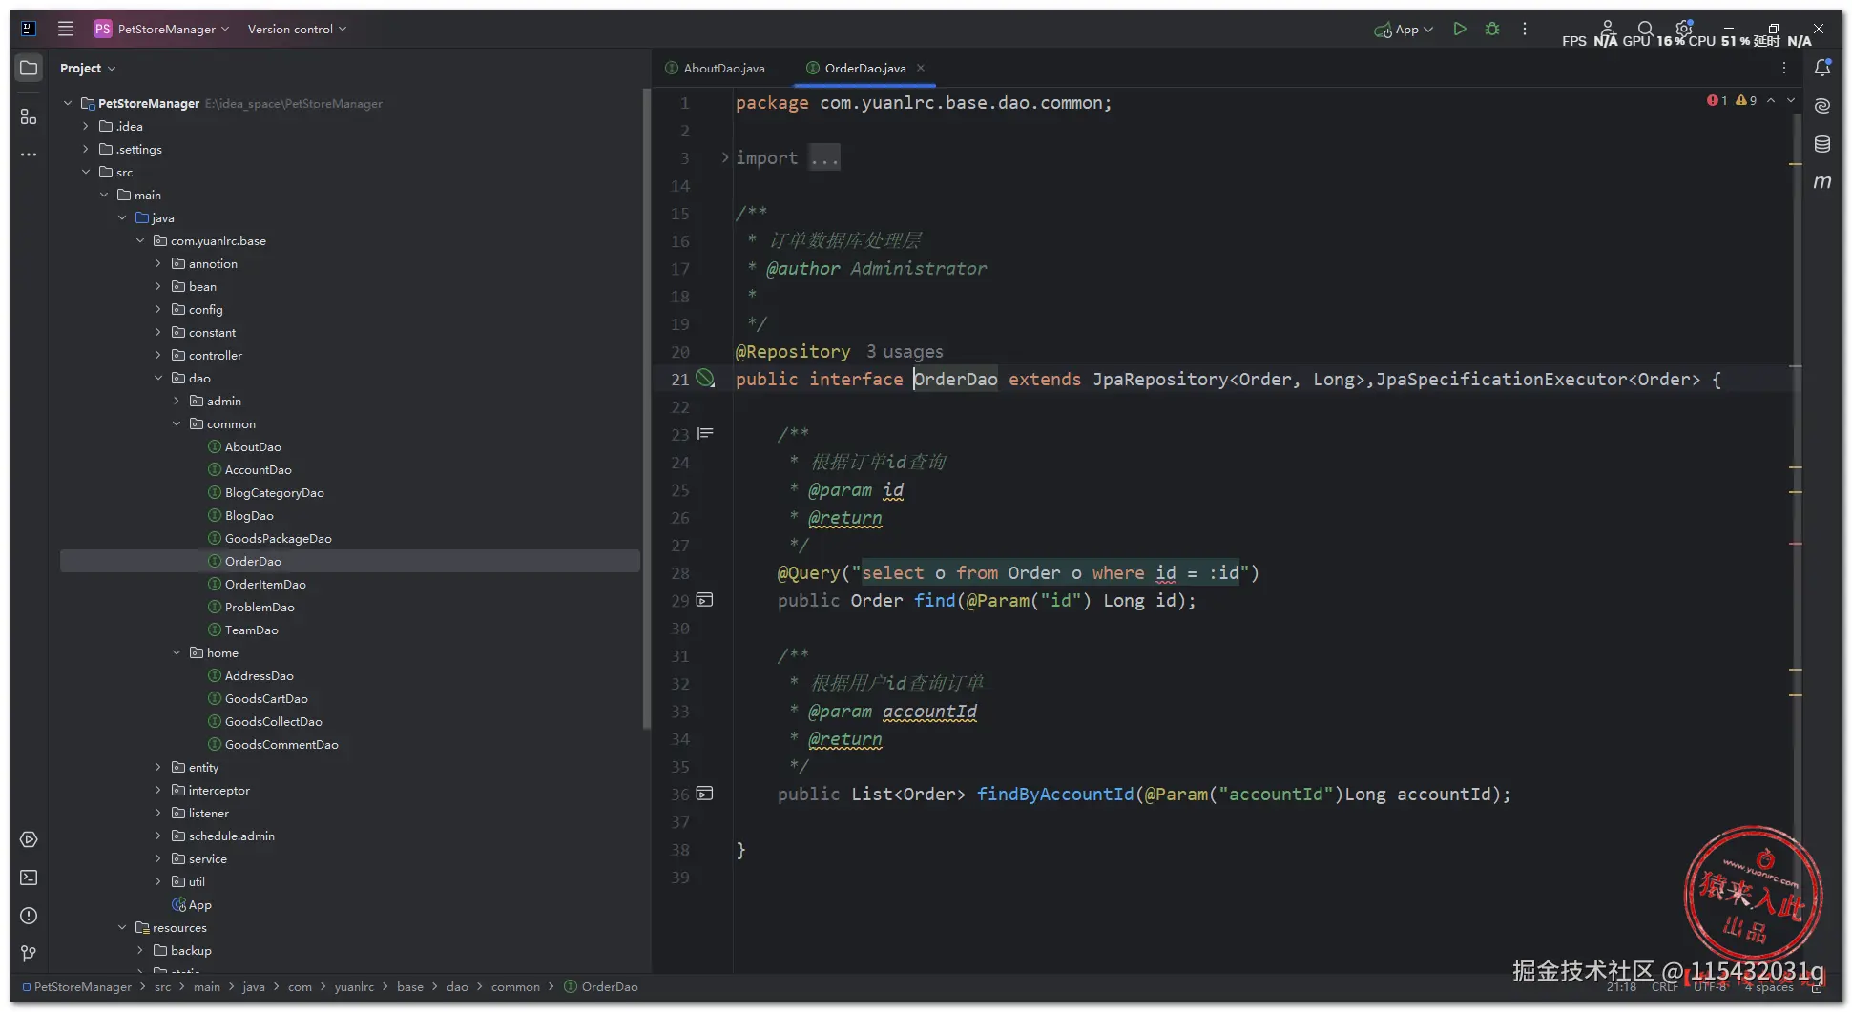The image size is (1852, 1012).
Task: Open the App run configuration dropdown
Action: (1404, 29)
